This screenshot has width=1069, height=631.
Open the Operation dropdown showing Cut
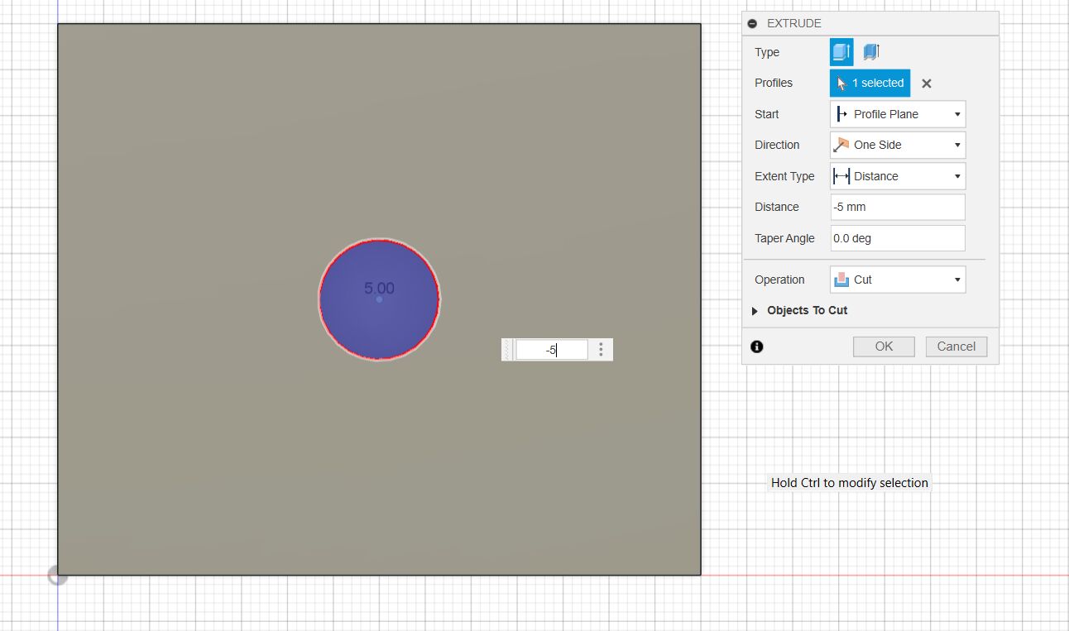(x=898, y=280)
